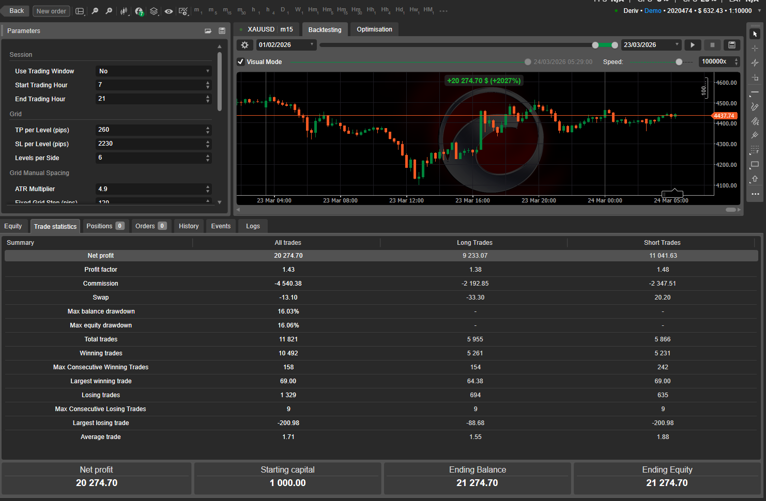Toggle the eye visibility icon in toolbar
Viewport: 766px width, 501px height.
coord(168,11)
